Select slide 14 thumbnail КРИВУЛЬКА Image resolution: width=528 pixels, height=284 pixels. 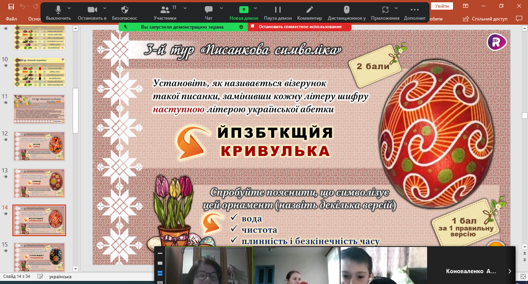[39, 220]
